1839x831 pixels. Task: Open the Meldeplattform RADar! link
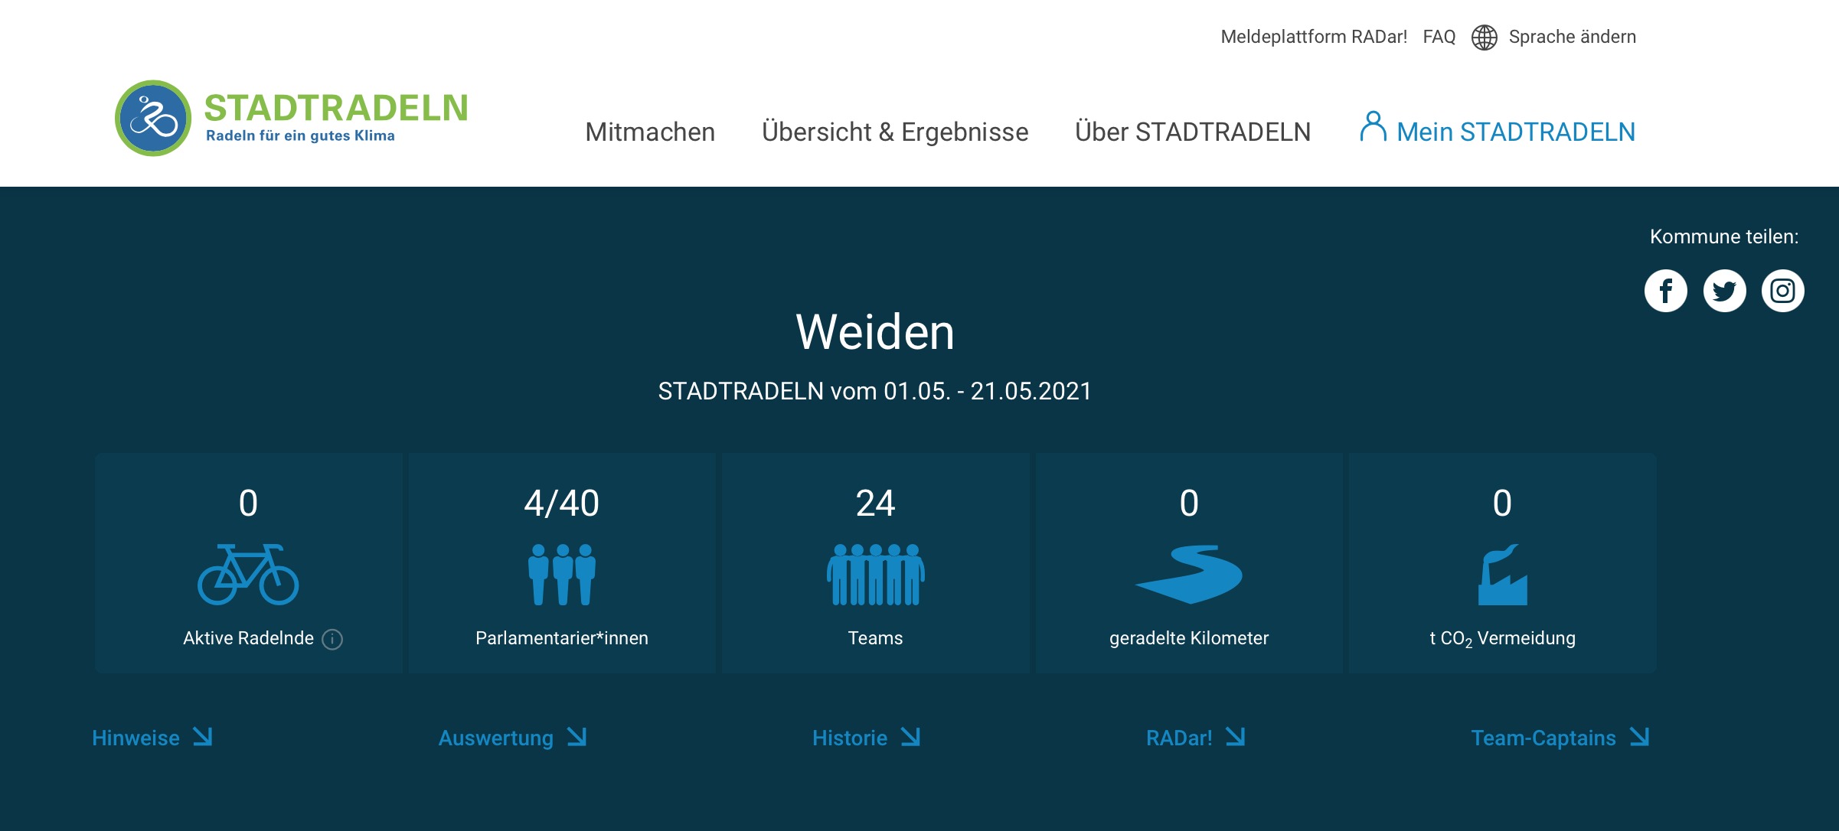pos(1314,37)
